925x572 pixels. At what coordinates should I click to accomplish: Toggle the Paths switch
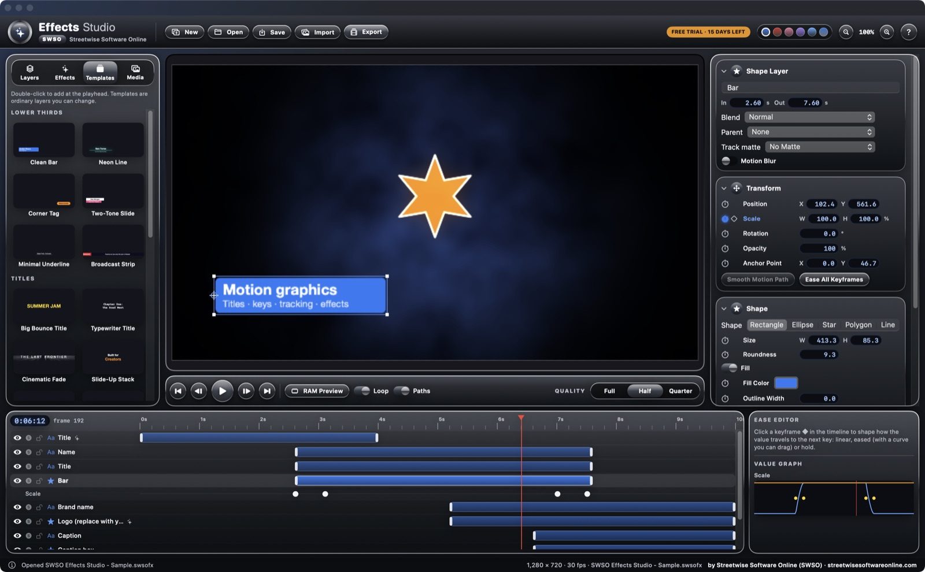(x=402, y=391)
